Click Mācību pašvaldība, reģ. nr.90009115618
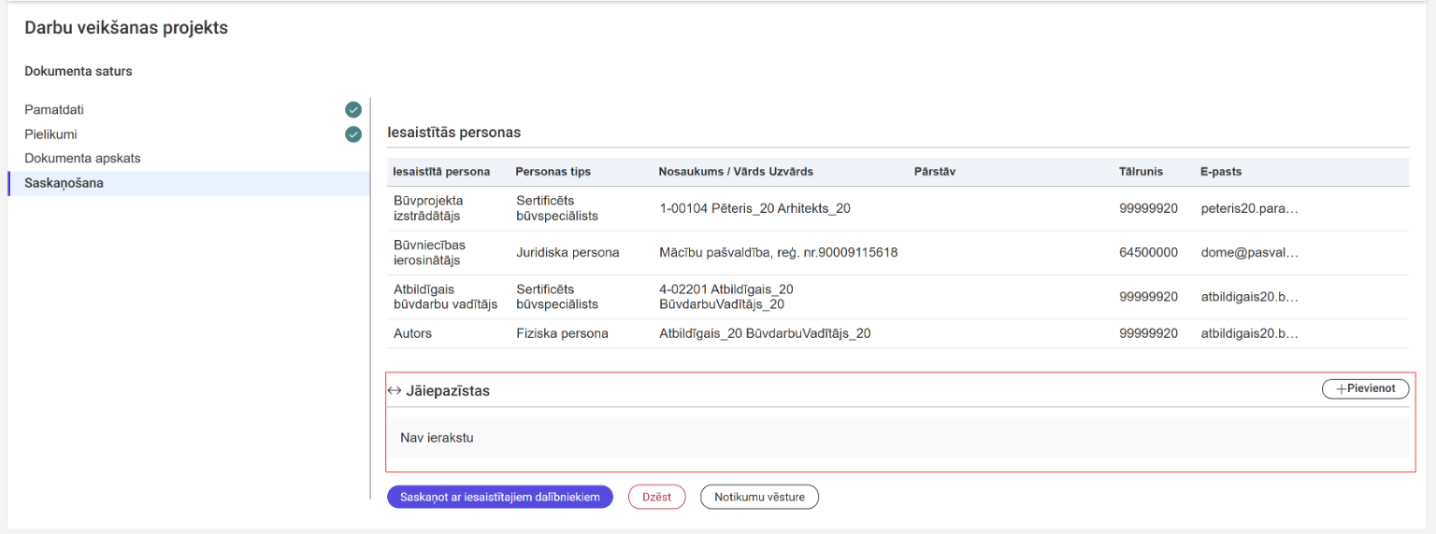The height and width of the screenshot is (534, 1436). [x=778, y=252]
